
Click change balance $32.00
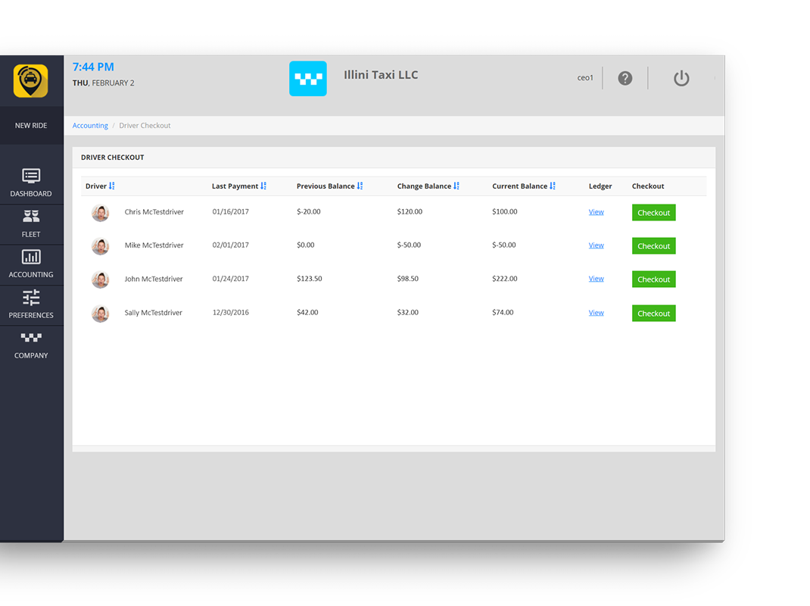coord(407,313)
